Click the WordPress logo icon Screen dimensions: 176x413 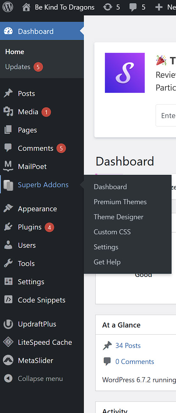tap(8, 7)
